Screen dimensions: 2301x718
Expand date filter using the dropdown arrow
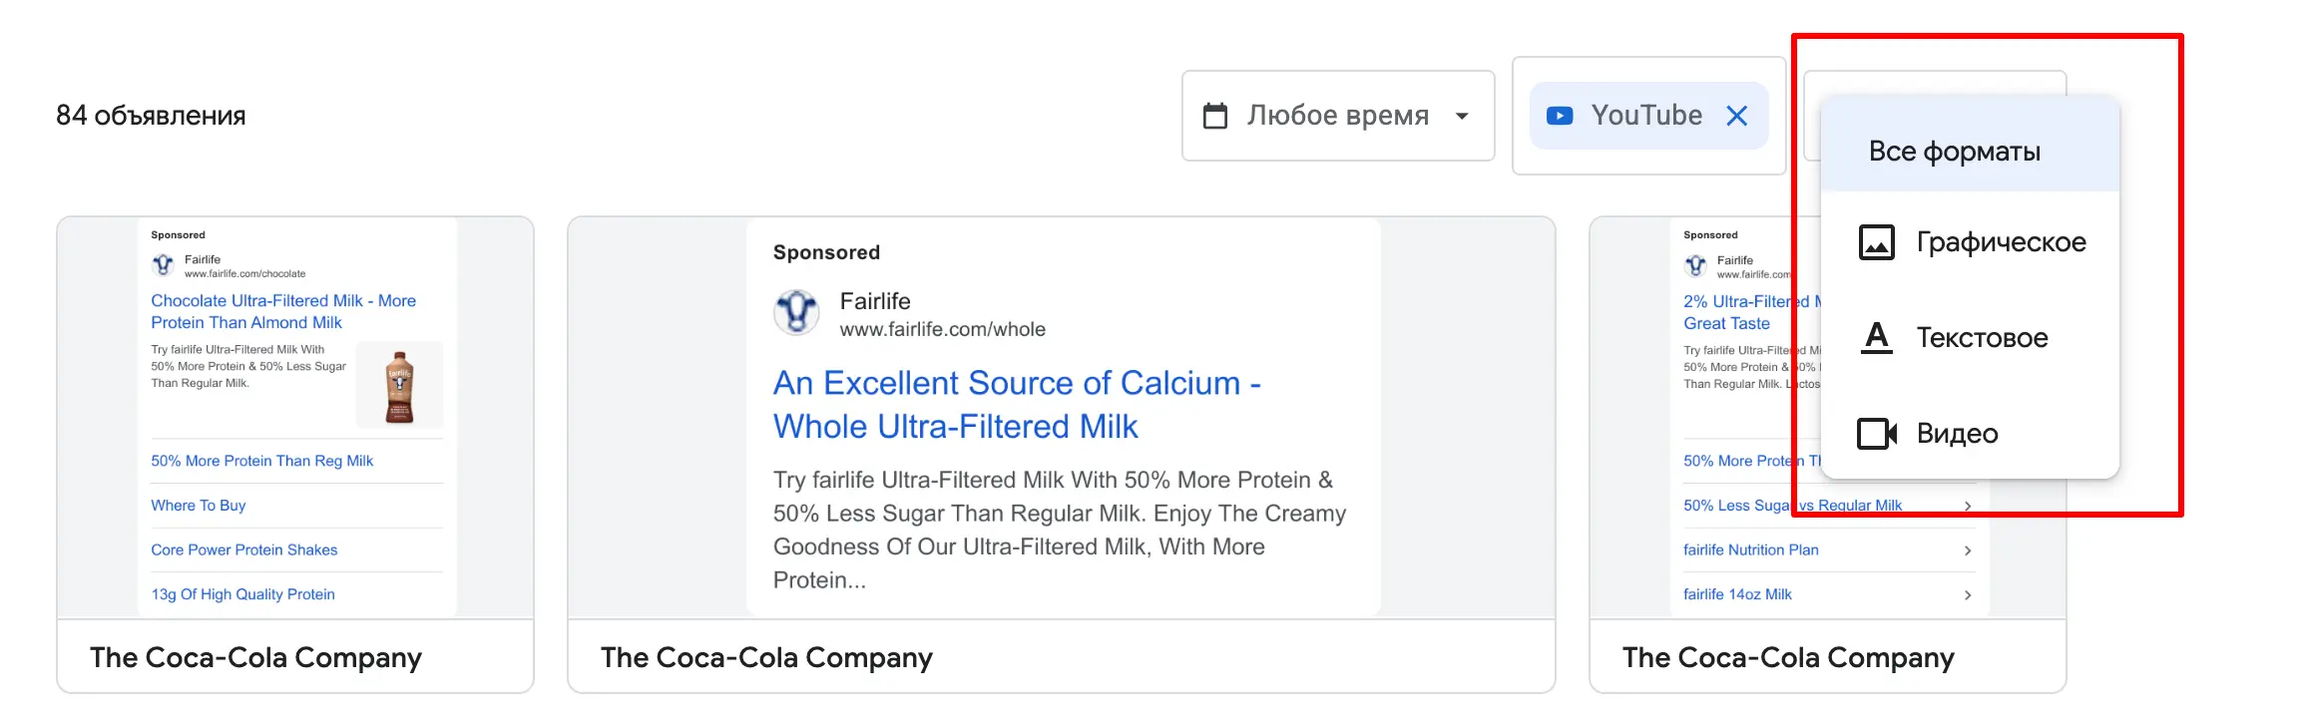click(1462, 116)
